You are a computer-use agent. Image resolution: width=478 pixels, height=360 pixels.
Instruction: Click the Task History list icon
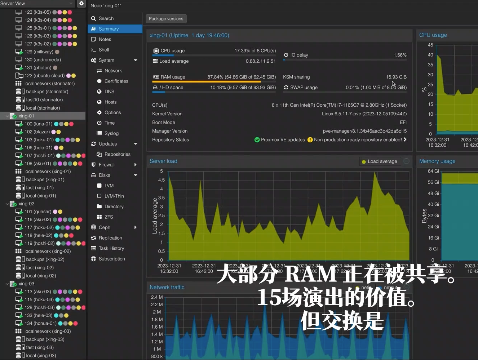[x=93, y=248]
